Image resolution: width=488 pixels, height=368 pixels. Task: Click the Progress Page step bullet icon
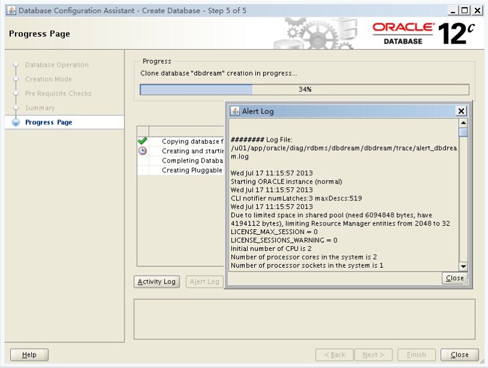click(16, 122)
